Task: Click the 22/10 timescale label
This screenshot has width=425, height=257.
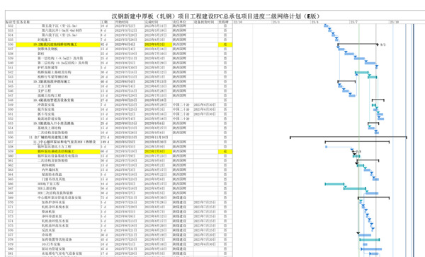Action: [x=238, y=22]
